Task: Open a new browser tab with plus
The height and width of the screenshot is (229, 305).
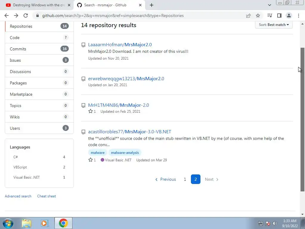Action: (x=152, y=5)
